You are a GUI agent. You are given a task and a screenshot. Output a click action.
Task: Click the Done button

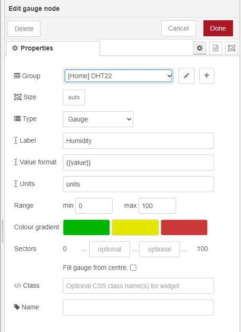click(x=218, y=28)
